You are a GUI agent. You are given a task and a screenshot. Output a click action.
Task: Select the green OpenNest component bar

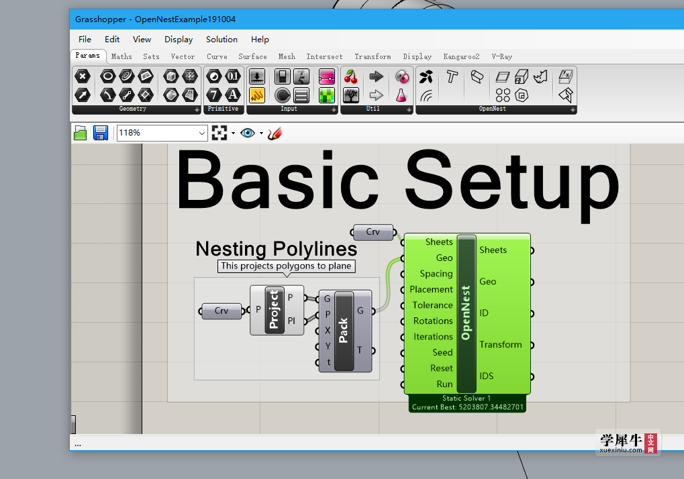click(x=467, y=313)
